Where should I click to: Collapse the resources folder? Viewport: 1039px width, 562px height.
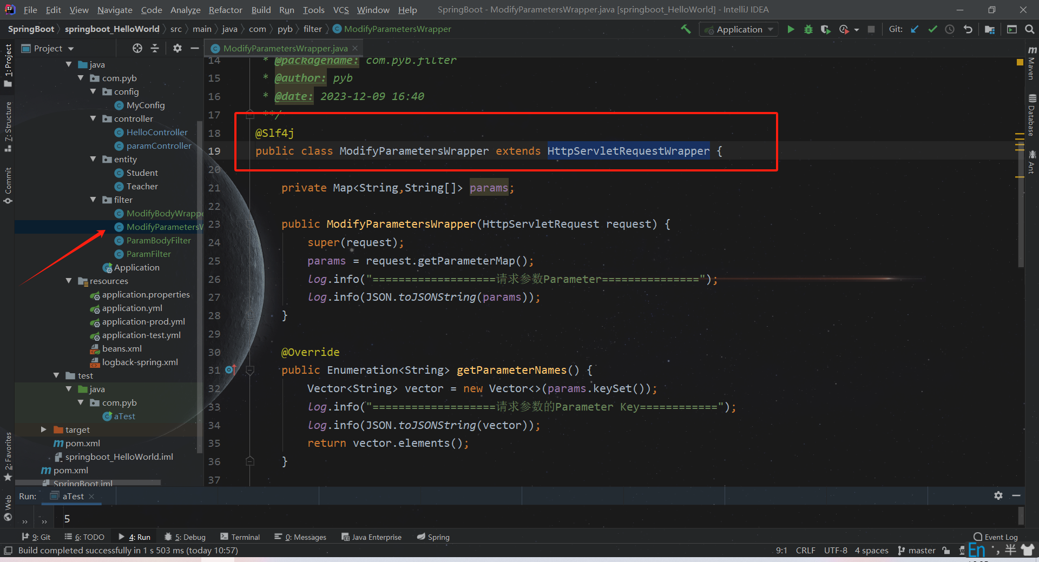click(x=69, y=281)
